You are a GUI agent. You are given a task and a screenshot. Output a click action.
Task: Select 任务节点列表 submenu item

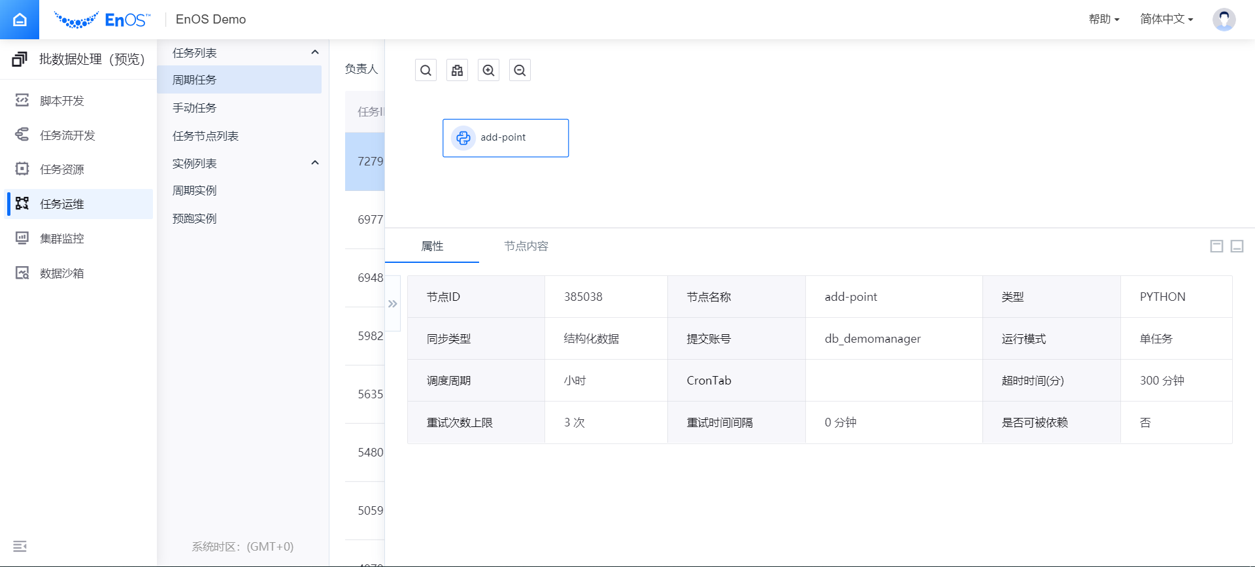point(239,136)
